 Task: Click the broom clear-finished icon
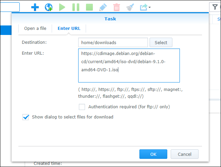pos(130,7)
